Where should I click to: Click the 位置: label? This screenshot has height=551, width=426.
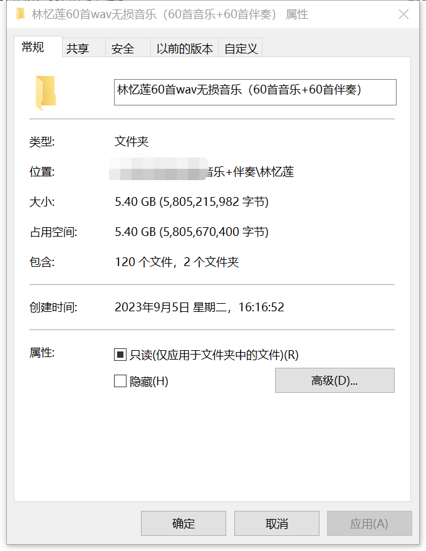tap(42, 172)
